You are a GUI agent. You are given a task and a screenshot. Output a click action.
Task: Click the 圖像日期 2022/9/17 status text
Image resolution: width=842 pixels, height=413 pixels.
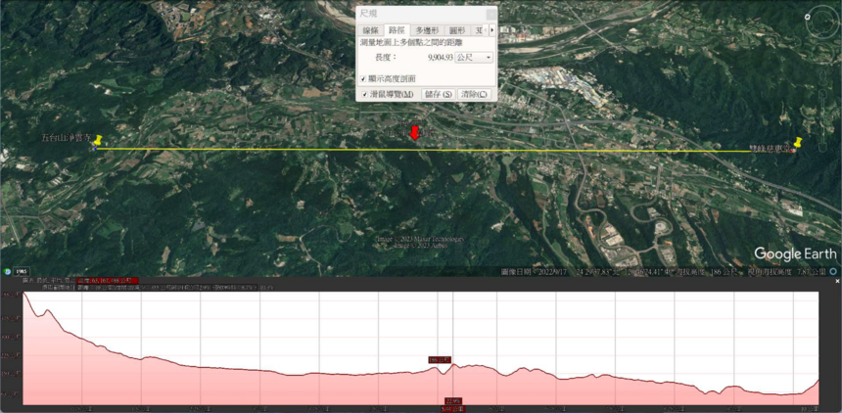pos(535,272)
